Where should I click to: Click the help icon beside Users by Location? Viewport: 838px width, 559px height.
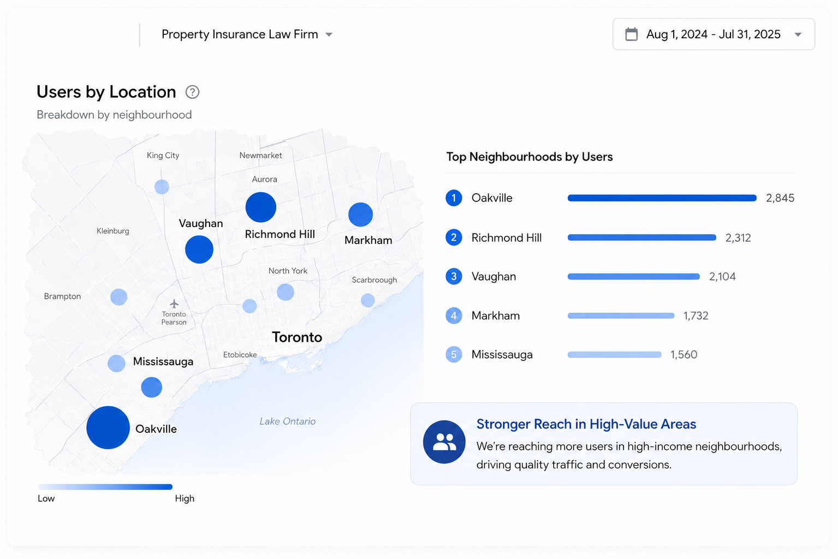[x=192, y=92]
